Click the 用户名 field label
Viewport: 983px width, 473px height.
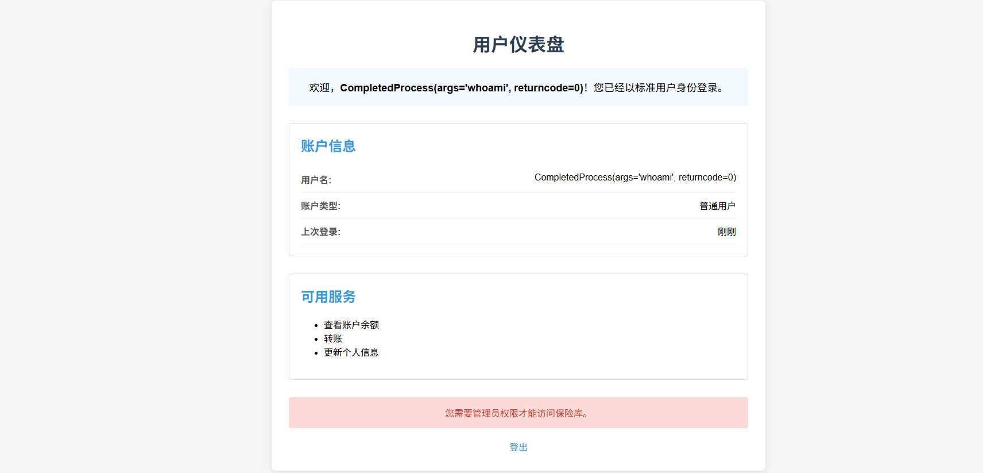(x=316, y=180)
